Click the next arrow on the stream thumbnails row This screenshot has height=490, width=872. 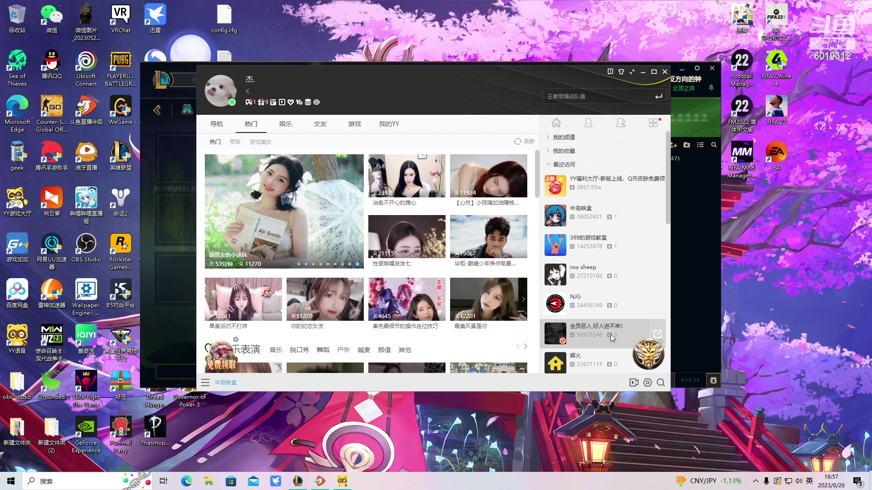[523, 299]
